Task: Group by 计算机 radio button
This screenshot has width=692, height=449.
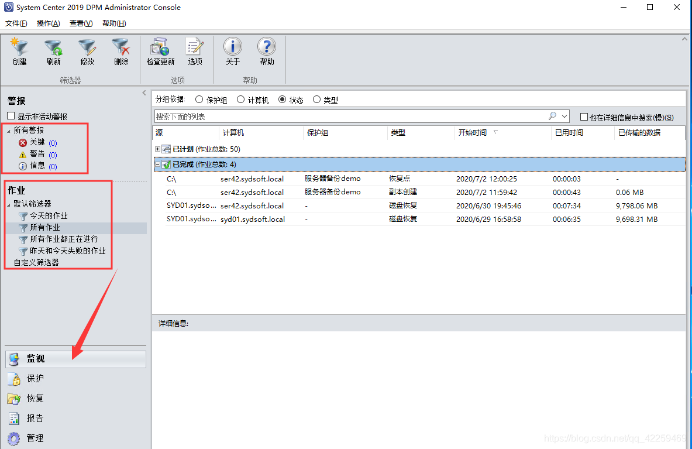Action: point(240,100)
